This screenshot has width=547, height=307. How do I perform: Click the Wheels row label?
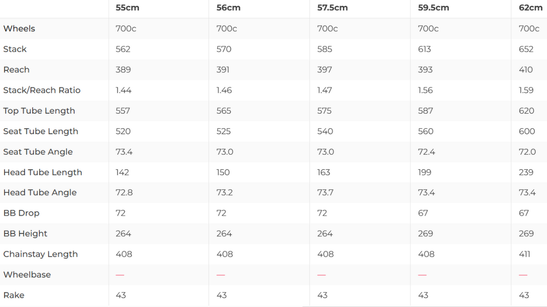click(x=19, y=28)
